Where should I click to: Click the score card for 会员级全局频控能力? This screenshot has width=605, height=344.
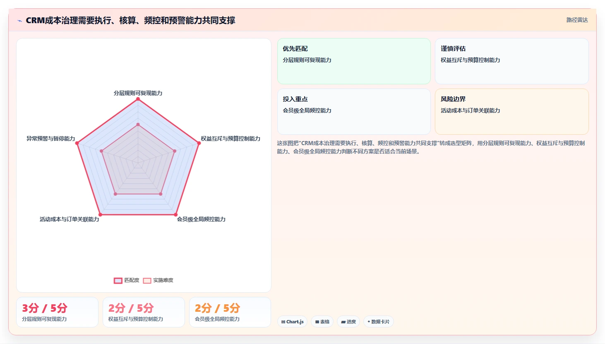point(230,312)
